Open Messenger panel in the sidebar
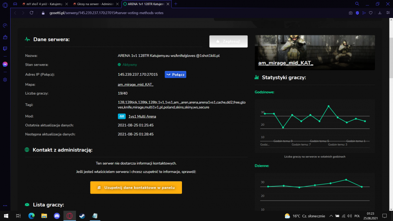393x221 pixels. pyautogui.click(x=5, y=64)
